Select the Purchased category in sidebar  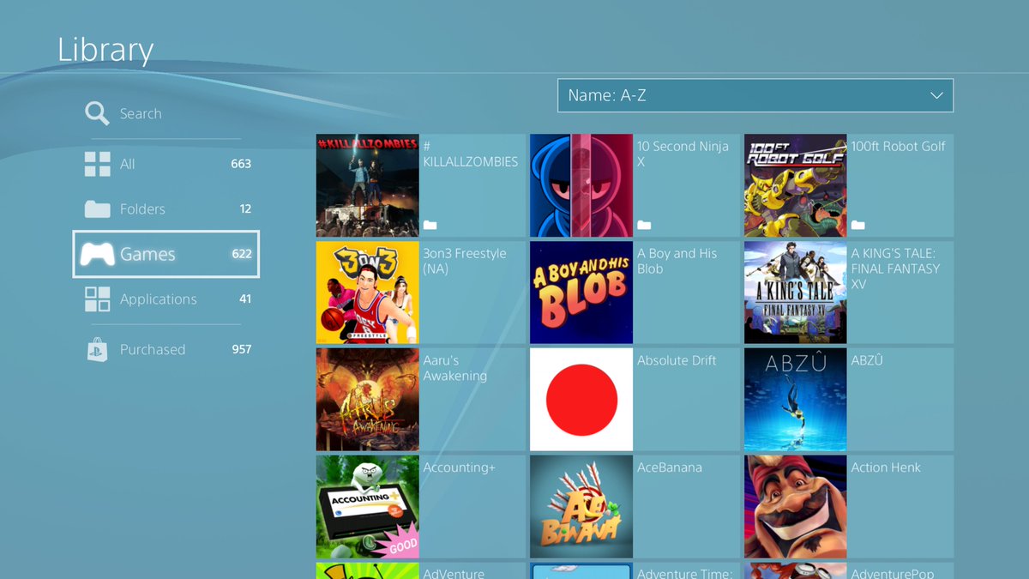(166, 349)
